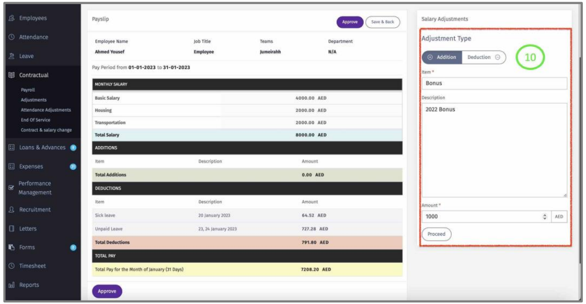Adjust the Amount field stepper arrows
This screenshot has width=586, height=304.
(x=544, y=217)
